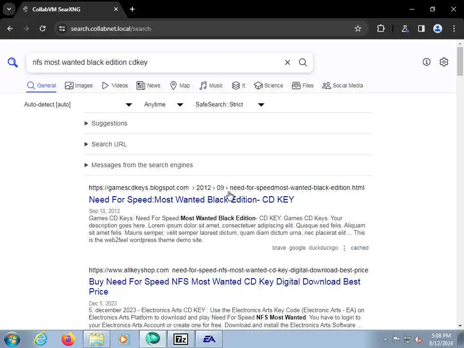Launch Firefox from taskbar
Image resolution: width=464 pixels, height=348 pixels.
pos(68,339)
